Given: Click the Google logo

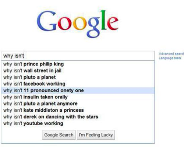Looking at the screenshot, I should [78, 24].
